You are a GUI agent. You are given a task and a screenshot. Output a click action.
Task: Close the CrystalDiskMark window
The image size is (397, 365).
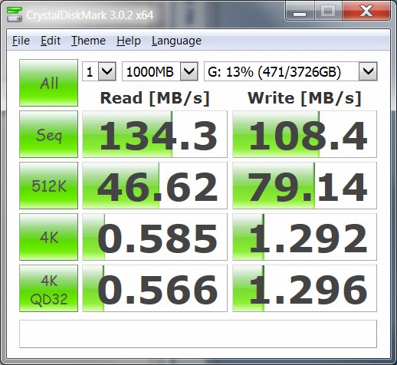click(366, 12)
